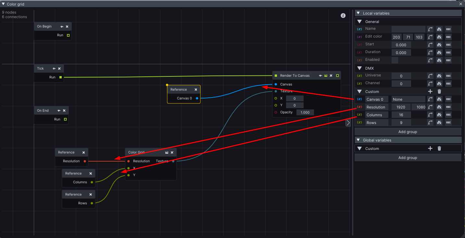The image size is (465, 238).
Task: Click Add group under Global variables
Action: point(408,158)
